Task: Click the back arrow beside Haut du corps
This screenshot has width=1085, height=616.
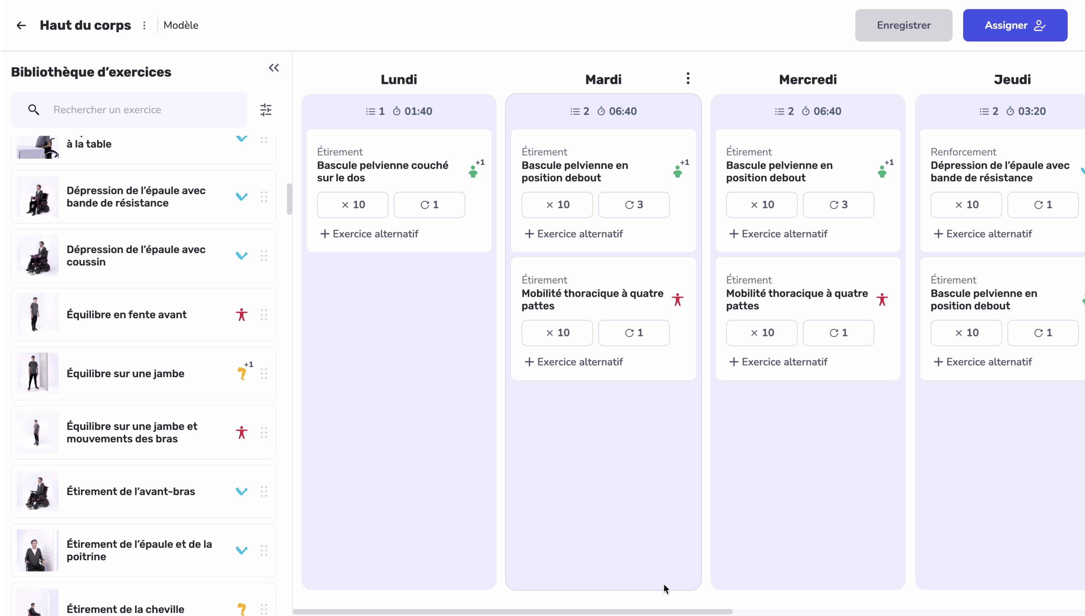Action: click(x=21, y=25)
